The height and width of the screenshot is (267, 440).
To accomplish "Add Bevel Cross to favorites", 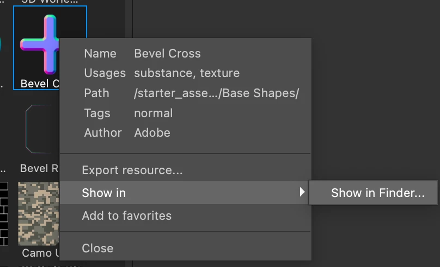I will 126,215.
